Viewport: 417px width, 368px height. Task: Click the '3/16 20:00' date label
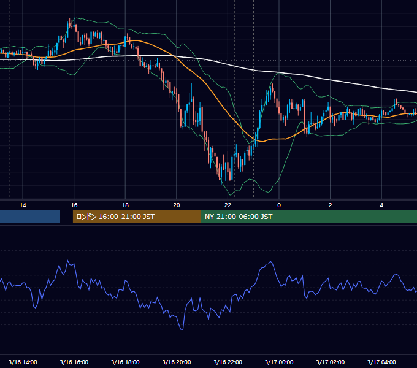click(177, 362)
